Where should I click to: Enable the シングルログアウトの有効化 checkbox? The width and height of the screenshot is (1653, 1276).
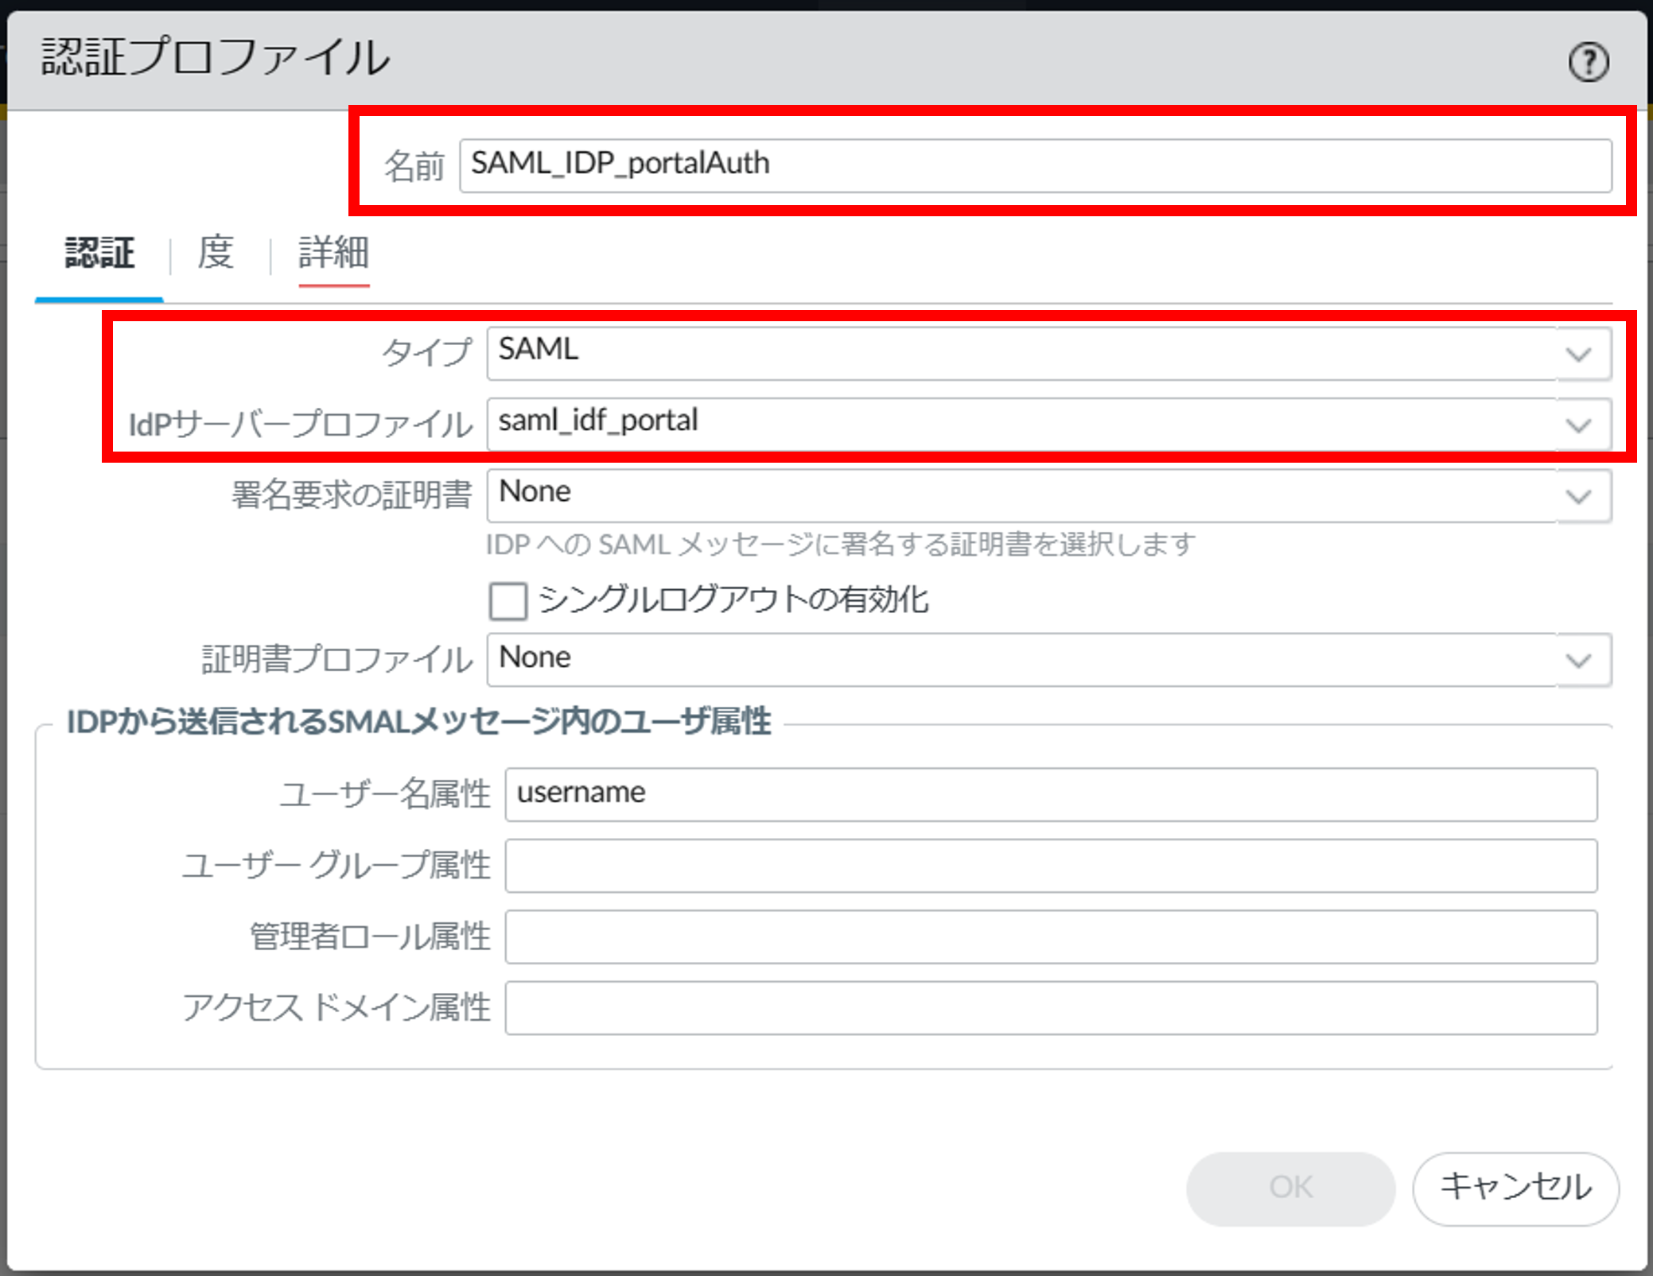pyautogui.click(x=508, y=600)
